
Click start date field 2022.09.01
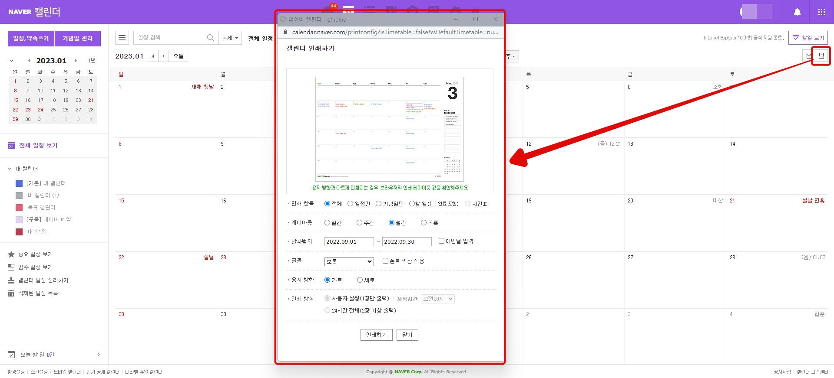(349, 242)
